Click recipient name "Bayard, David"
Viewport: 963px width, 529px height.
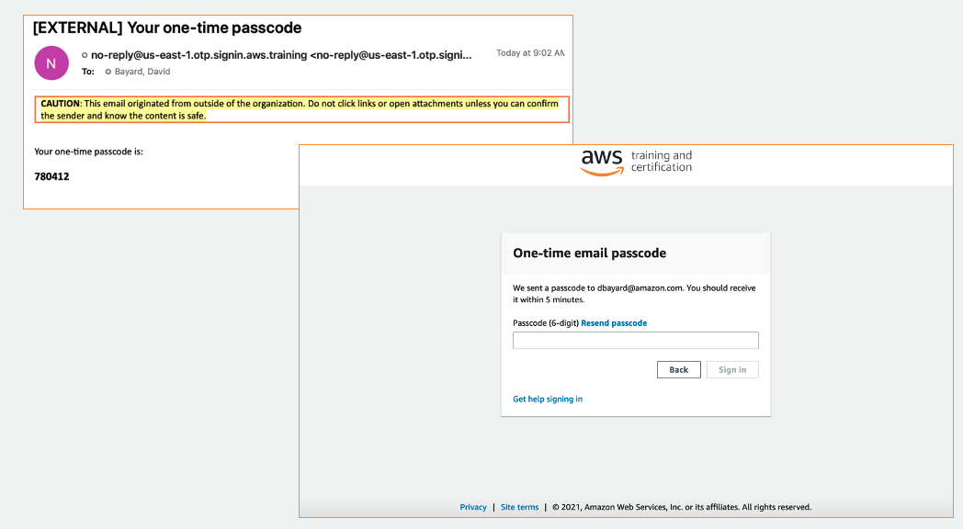click(142, 72)
